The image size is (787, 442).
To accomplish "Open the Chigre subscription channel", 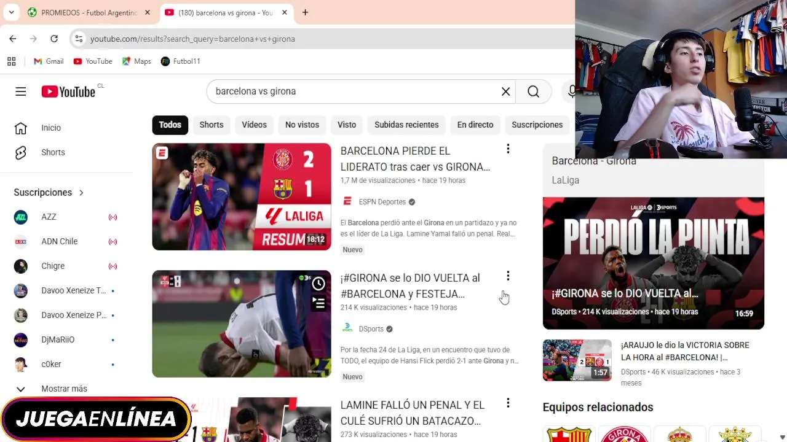I will tap(65, 266).
